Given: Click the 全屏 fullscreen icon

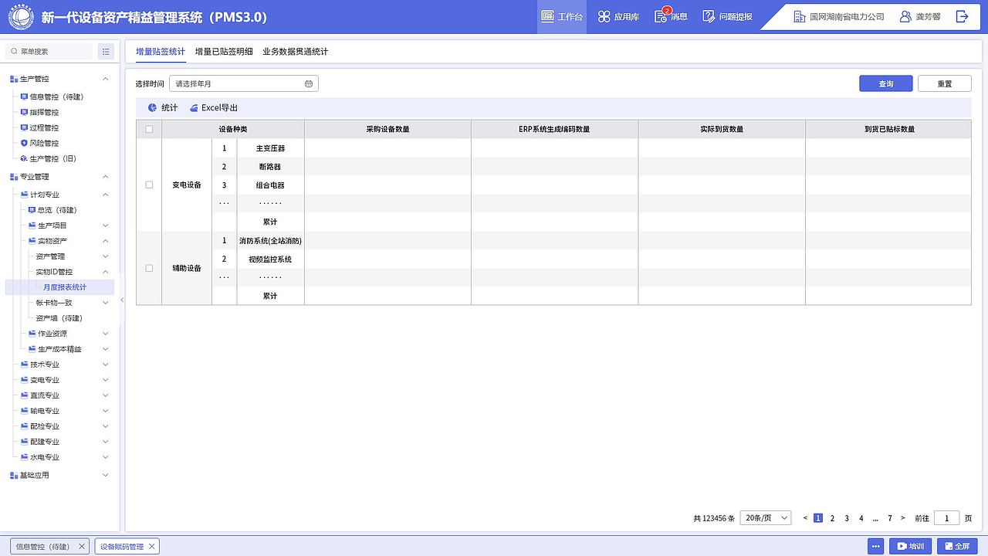Looking at the screenshot, I should [948, 547].
